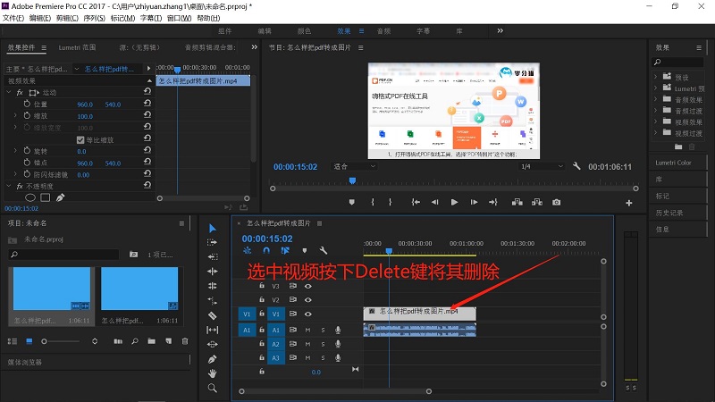Go to Out point in Program monitor

pos(493,202)
